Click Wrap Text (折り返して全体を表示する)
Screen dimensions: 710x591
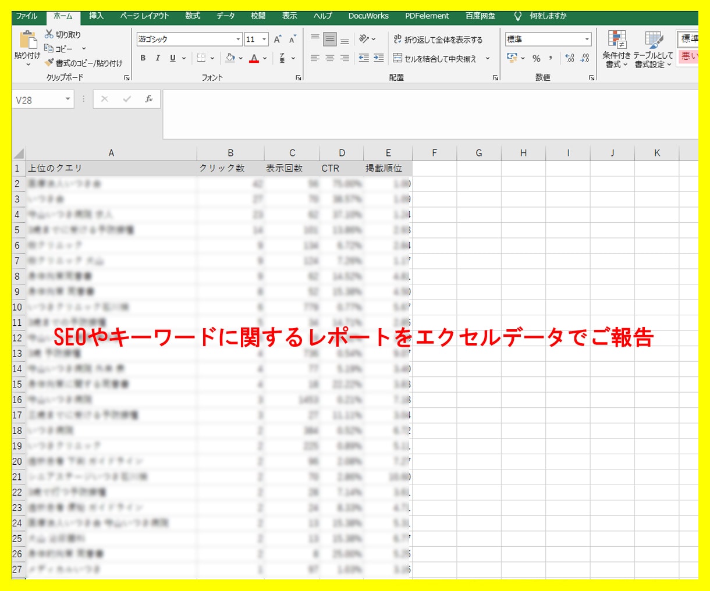point(438,40)
